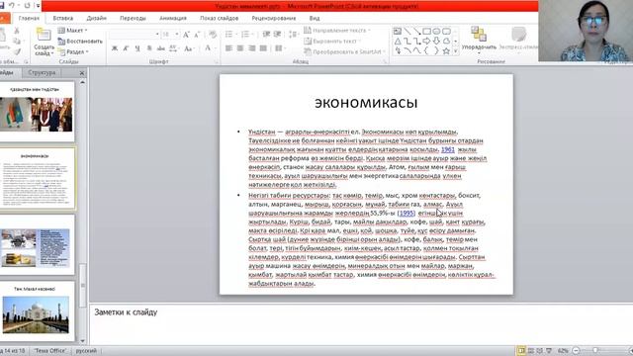This screenshot has width=633, height=356.
Task: Open Выровнять текст dropdown
Action: 332,42
